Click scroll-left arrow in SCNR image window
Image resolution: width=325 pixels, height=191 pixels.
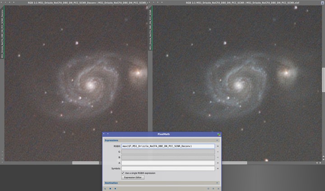point(317,163)
